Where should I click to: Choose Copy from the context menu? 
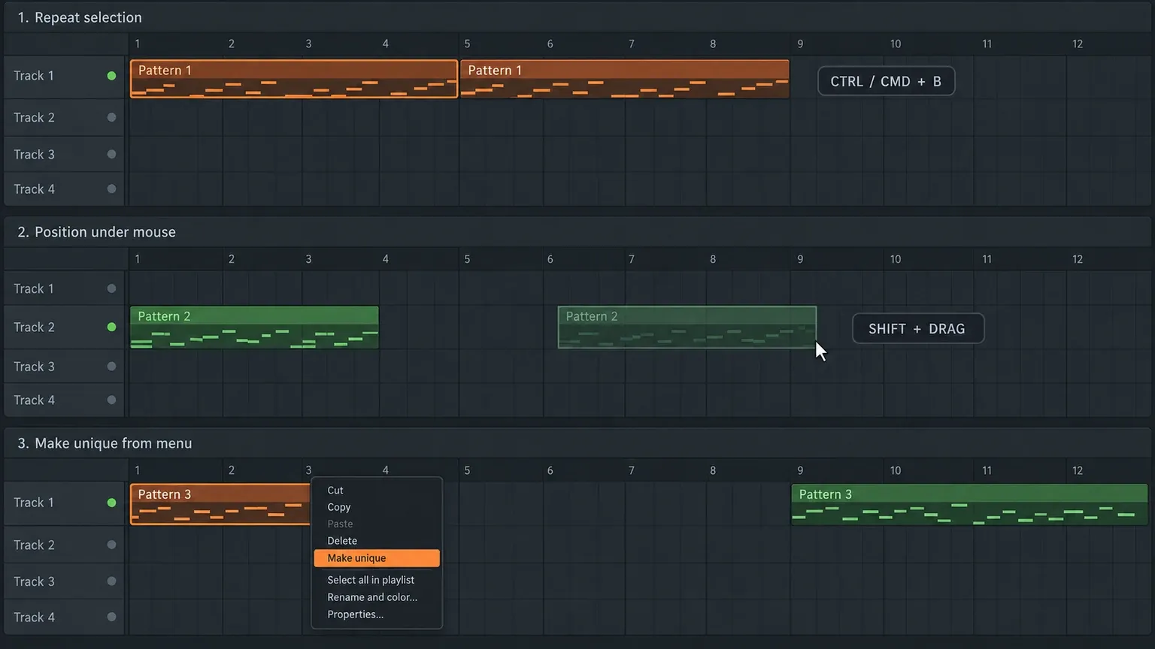point(377,507)
